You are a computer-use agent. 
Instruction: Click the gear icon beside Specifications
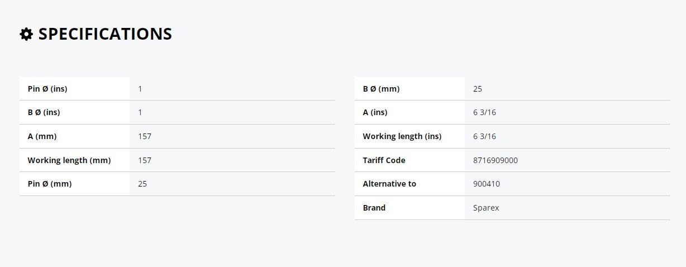tap(26, 34)
